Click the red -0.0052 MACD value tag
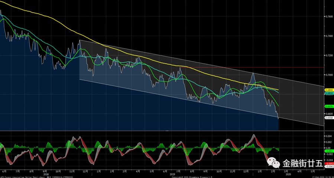 point(329,164)
